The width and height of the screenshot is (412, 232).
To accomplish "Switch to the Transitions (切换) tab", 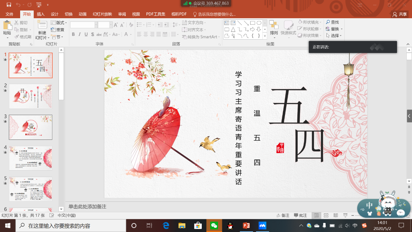I will [69, 14].
